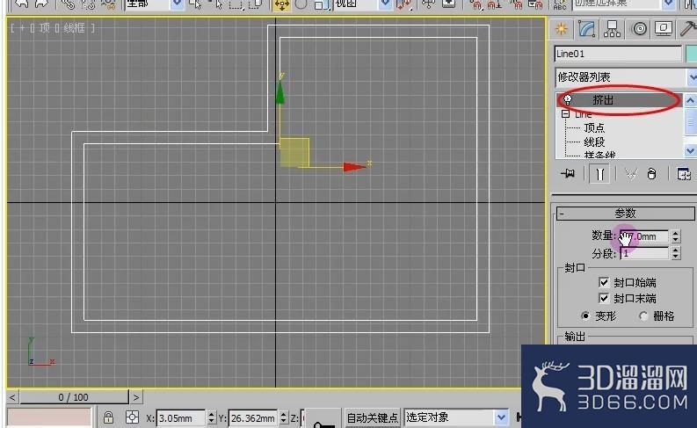Open the Modify command panel tab
Viewport: 697px width, 428px height.
click(587, 29)
